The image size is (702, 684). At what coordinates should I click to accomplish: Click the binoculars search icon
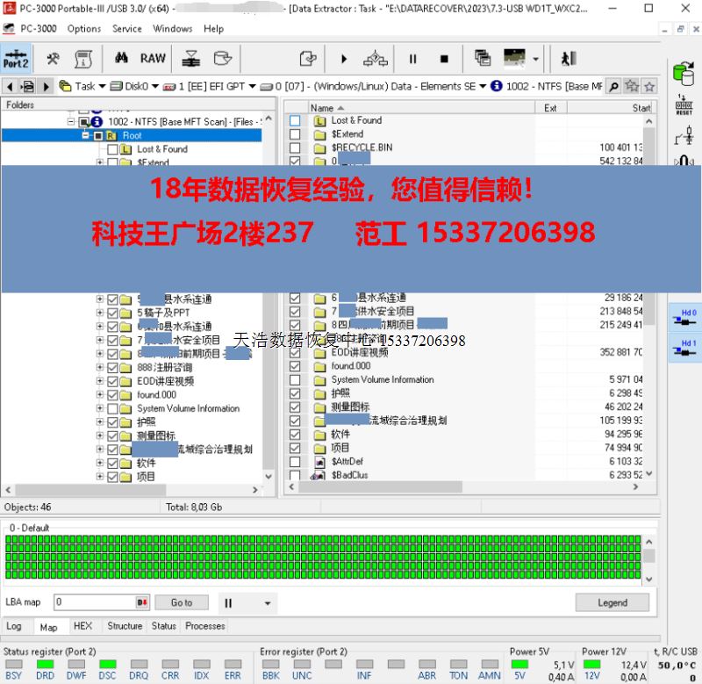pyautogui.click(x=121, y=59)
